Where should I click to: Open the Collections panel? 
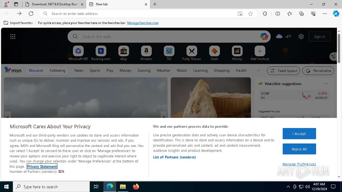coord(301,14)
